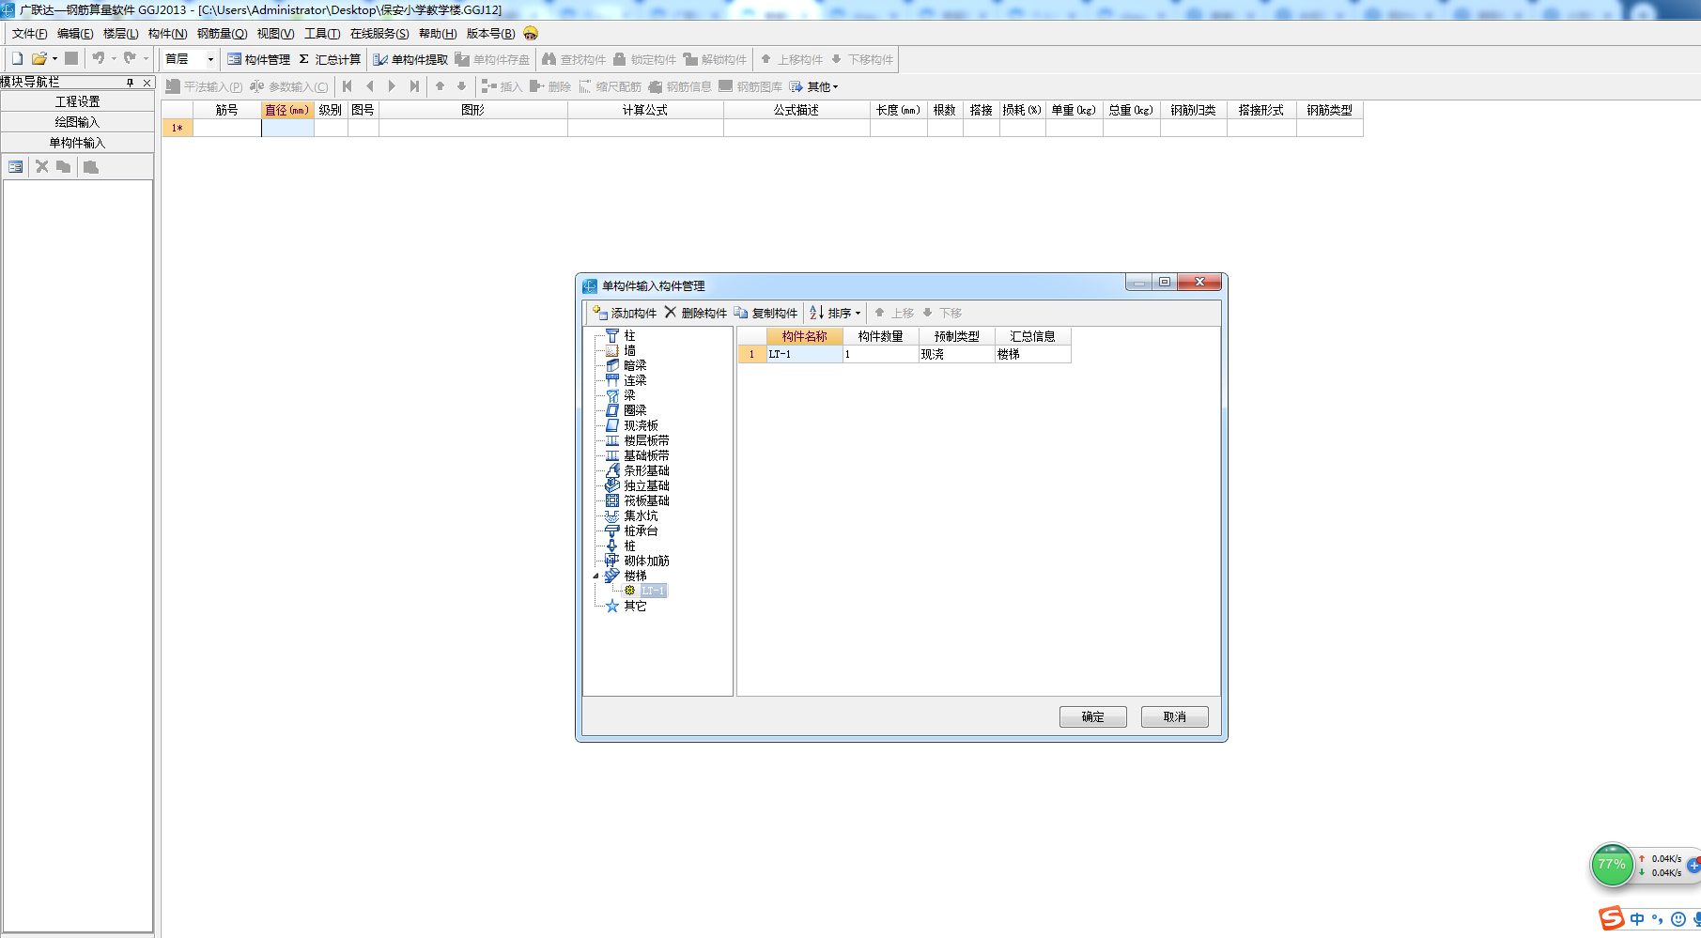Open the 视图(V) menu
This screenshot has height=938, width=1701.
point(276,34)
